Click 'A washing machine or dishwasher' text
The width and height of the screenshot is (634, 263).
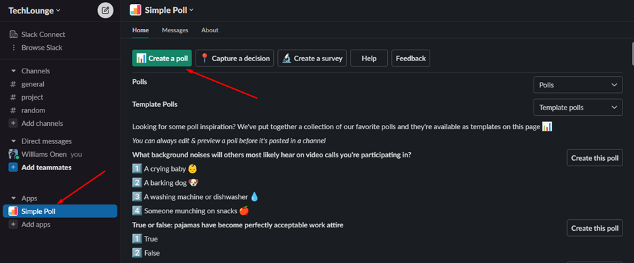[196, 197]
